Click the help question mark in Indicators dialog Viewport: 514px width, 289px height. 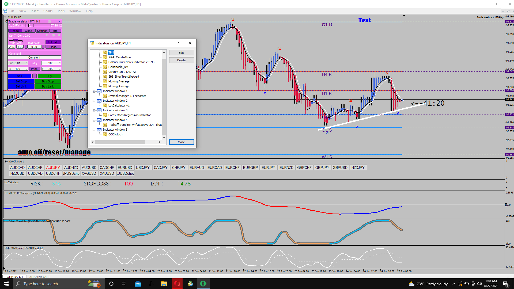pos(178,43)
